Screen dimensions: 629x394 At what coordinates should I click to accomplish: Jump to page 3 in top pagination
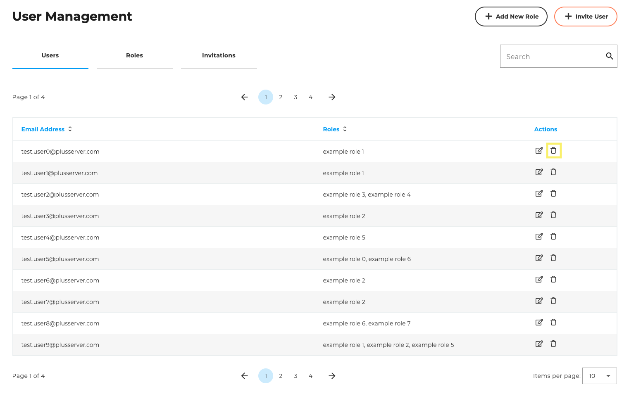click(x=295, y=97)
